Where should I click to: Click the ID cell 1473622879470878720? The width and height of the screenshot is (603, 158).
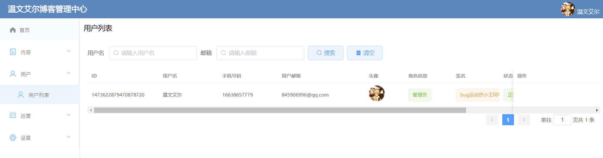[118, 95]
